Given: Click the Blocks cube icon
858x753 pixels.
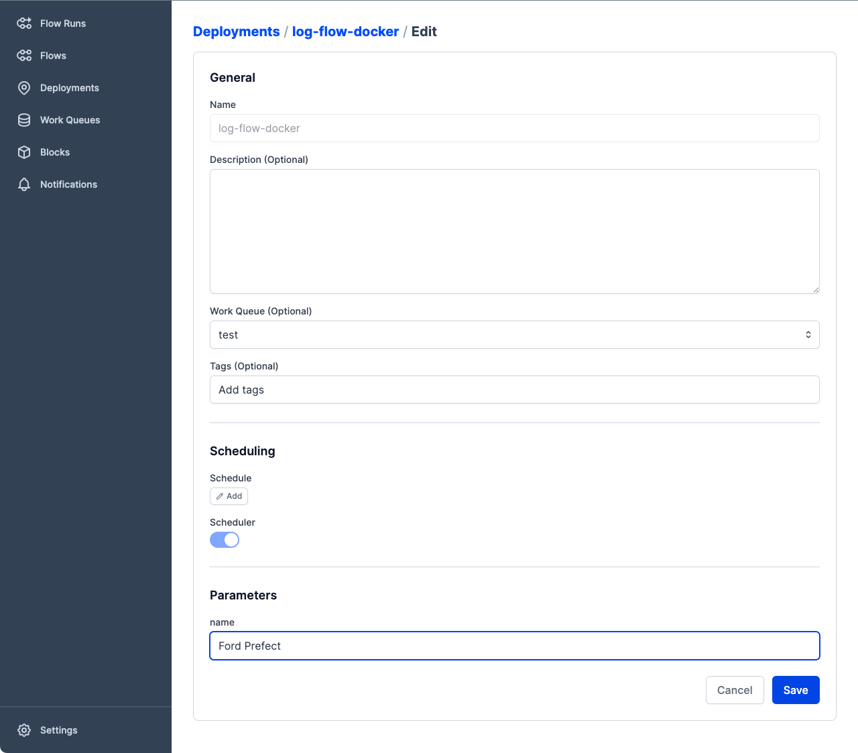Looking at the screenshot, I should coord(24,152).
